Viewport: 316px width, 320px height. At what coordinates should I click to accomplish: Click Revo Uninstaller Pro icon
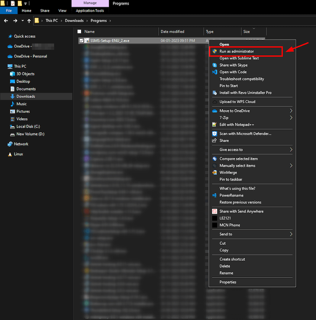pos(215,93)
